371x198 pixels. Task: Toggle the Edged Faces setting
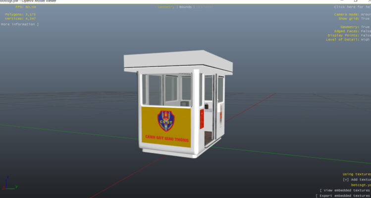[366, 31]
